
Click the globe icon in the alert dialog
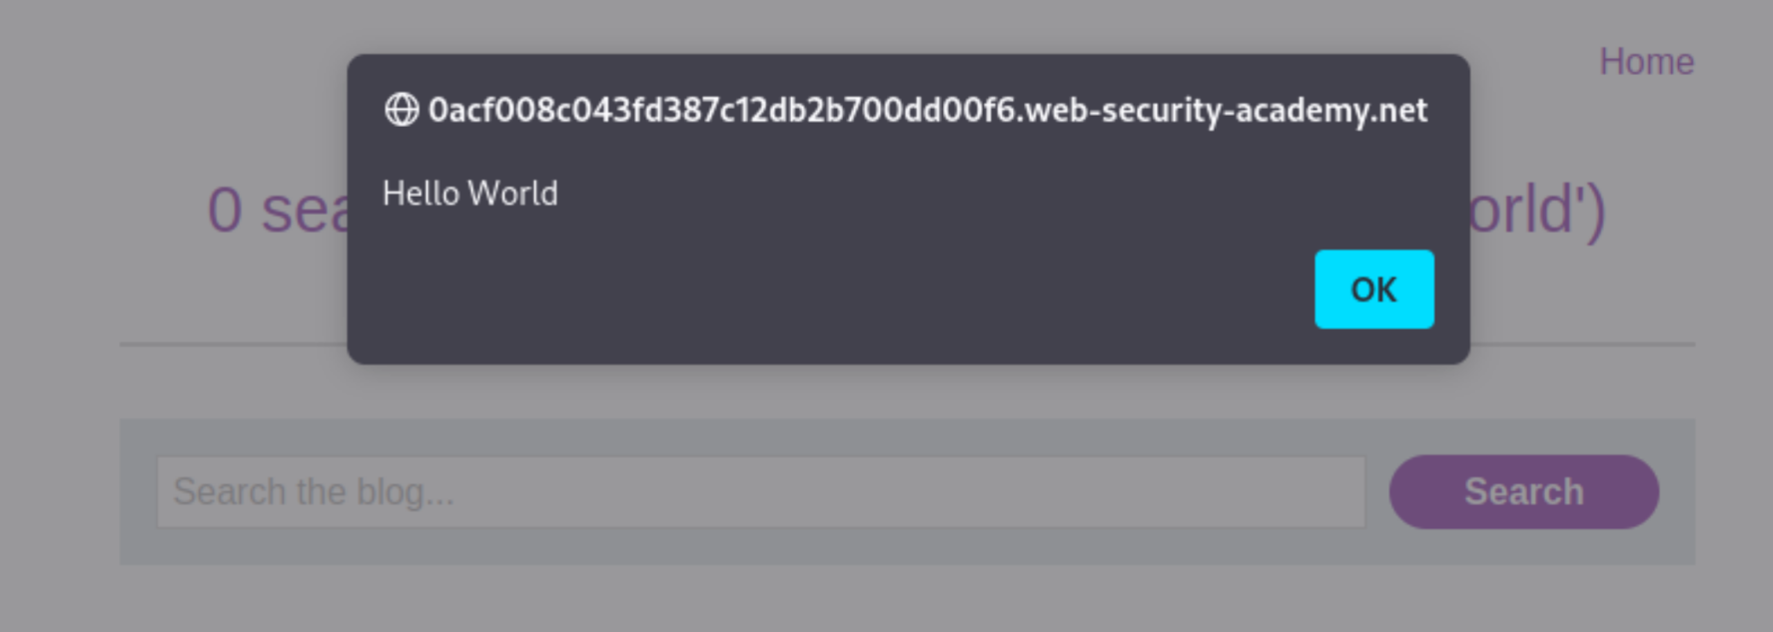pos(402,110)
